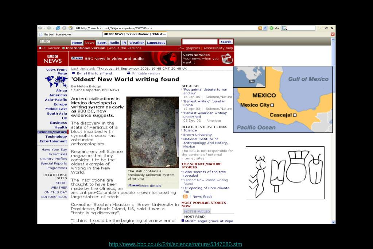Screen dimensions: 373x249
Task: Click the BBC Search button
Action: 226,42
